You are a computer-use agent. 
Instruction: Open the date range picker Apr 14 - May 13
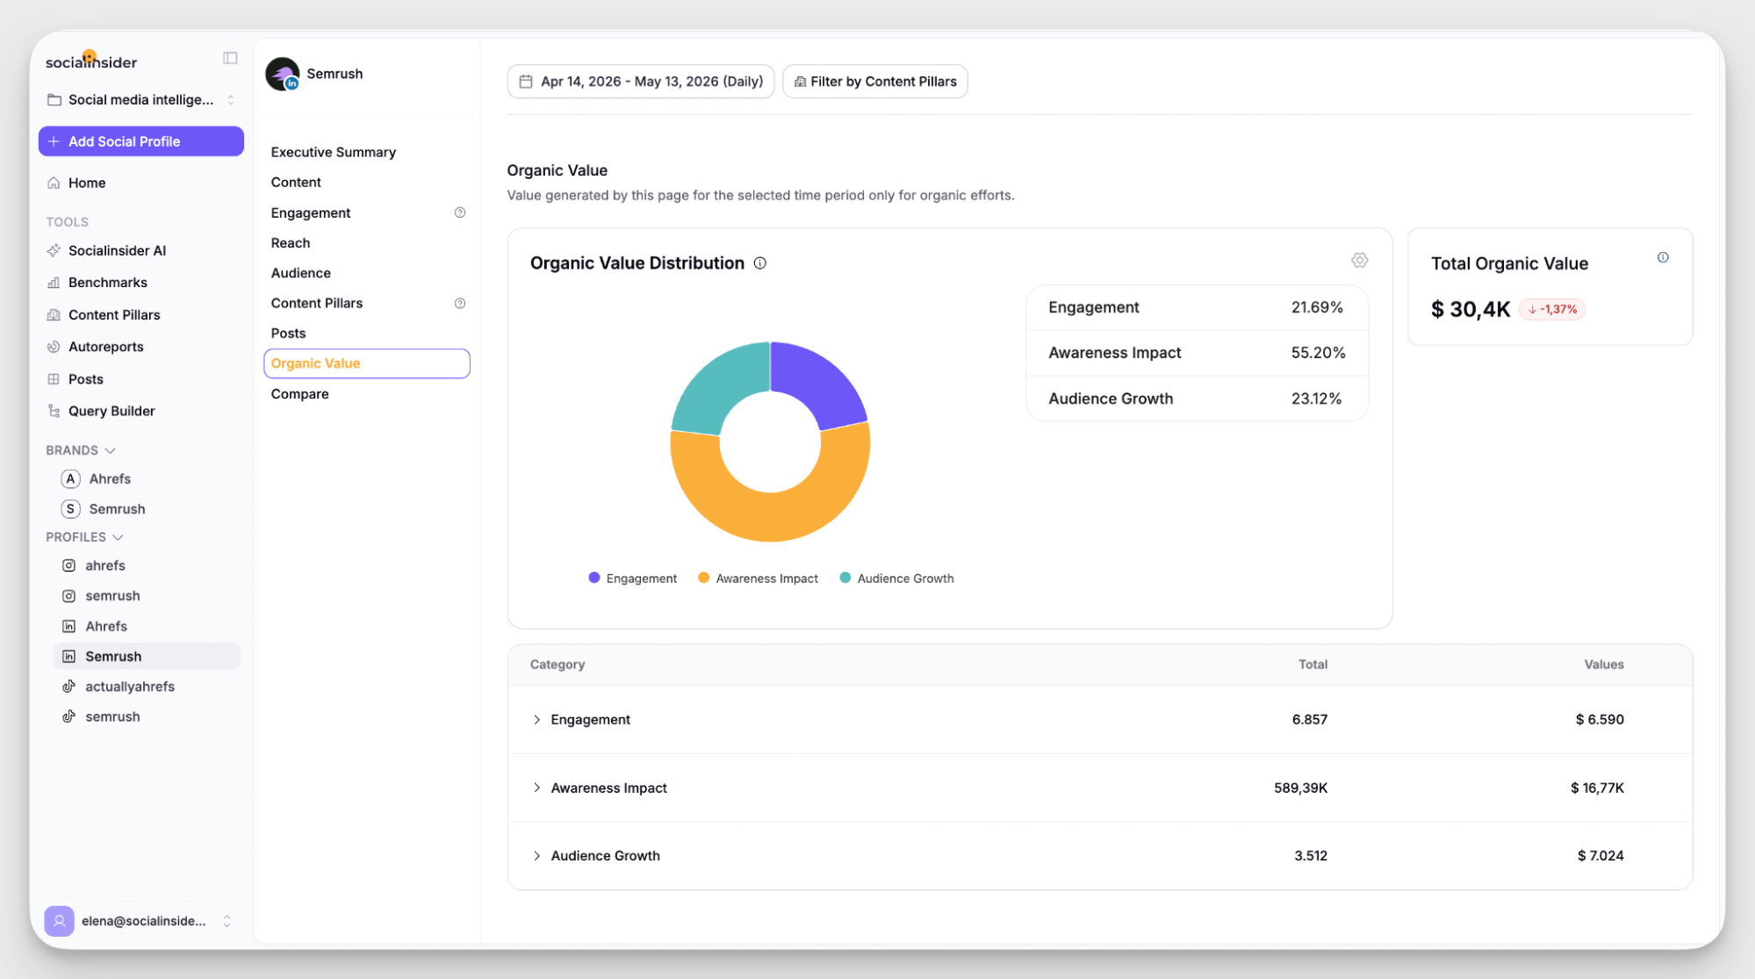tap(641, 82)
